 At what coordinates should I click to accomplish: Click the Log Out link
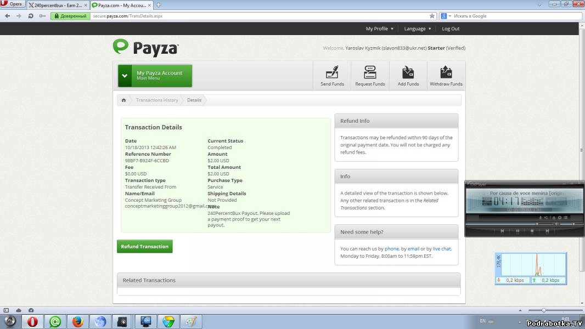click(x=451, y=29)
